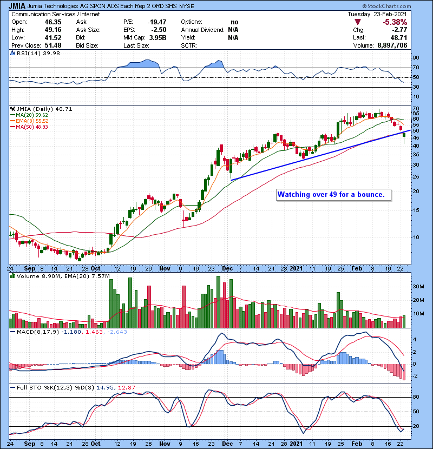Click the JMIA ticker symbol title

point(17,6)
